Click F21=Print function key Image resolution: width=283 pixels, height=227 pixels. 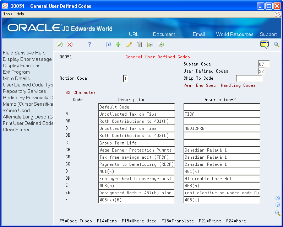(210, 221)
